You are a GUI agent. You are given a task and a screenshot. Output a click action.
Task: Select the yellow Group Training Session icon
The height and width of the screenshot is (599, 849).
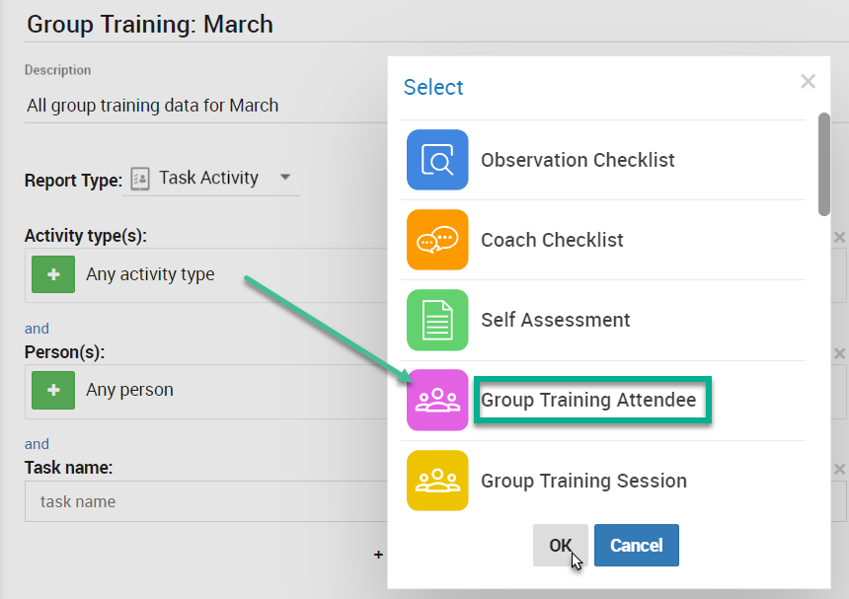(x=437, y=481)
